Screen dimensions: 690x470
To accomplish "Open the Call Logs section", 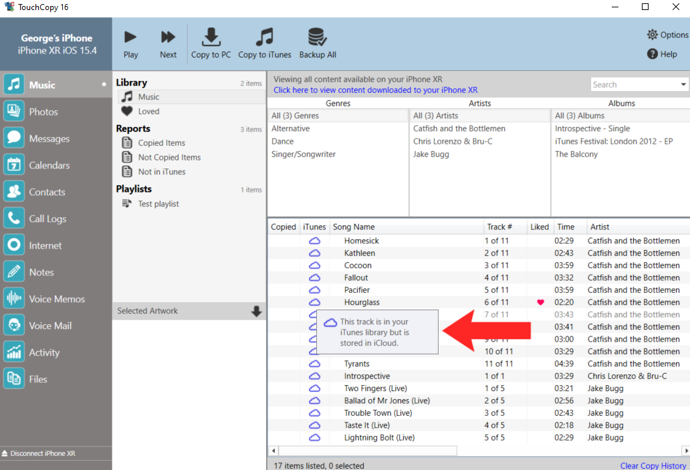I will (56, 219).
